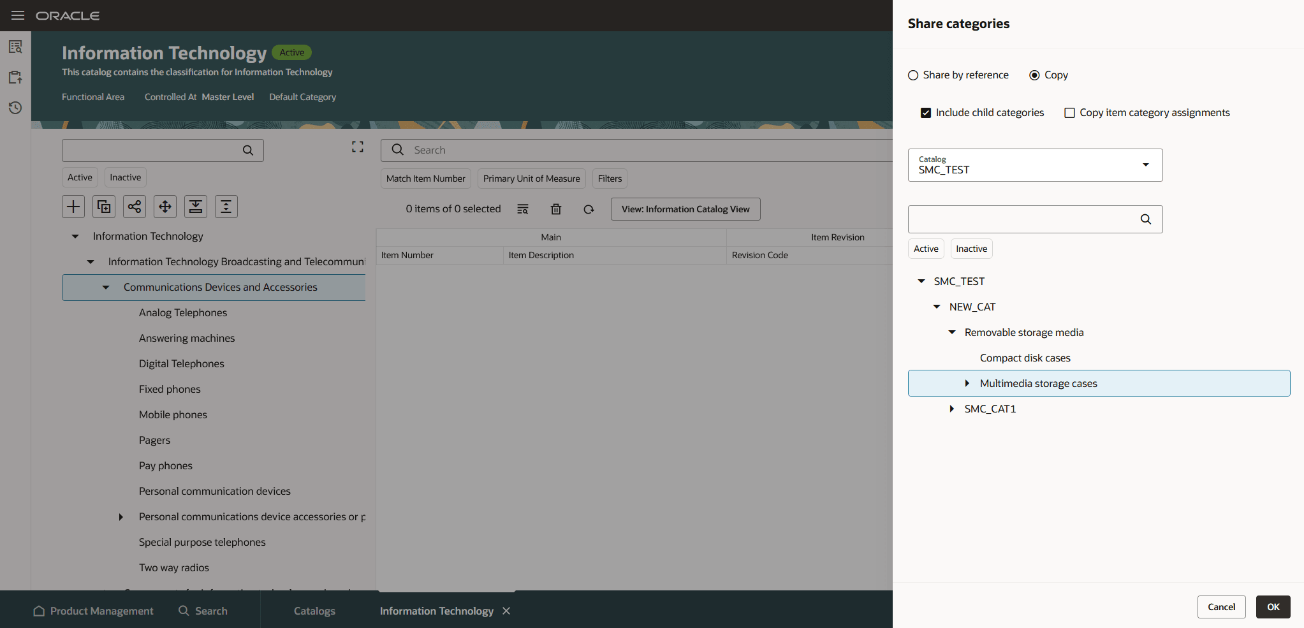Screen dimensions: 1304x628
Task: Open the Filters button
Action: point(610,179)
